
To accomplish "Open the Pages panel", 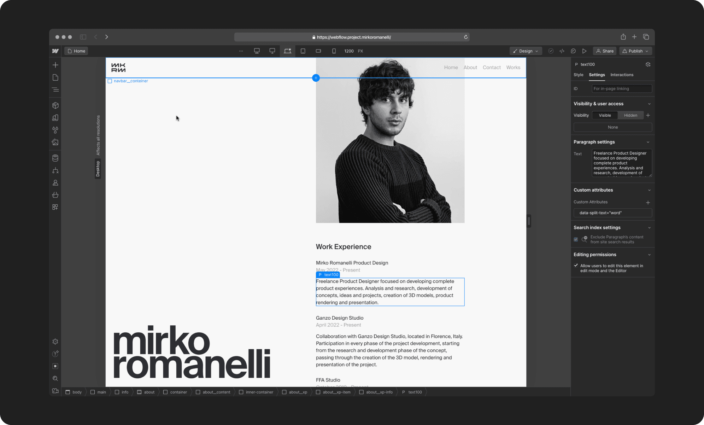I will click(x=55, y=77).
